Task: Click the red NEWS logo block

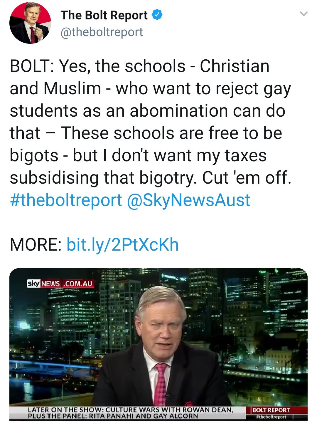Action: [x=51, y=284]
